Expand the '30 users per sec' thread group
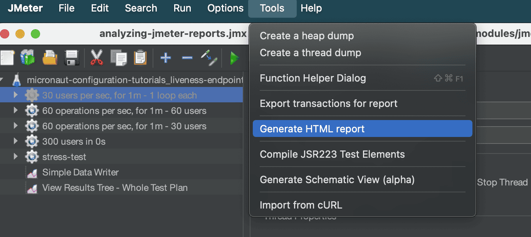 pos(15,95)
